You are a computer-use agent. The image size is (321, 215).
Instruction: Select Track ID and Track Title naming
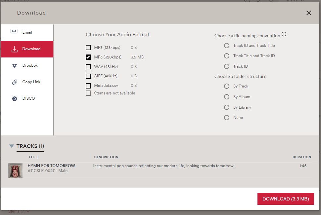[x=227, y=46]
